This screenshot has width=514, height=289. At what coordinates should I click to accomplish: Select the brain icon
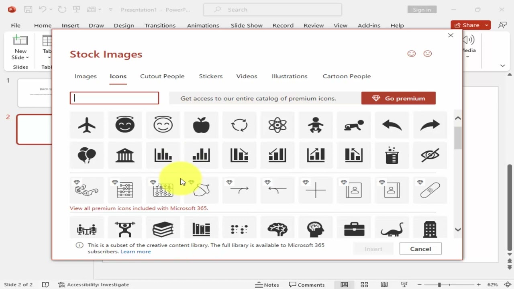[277, 229]
